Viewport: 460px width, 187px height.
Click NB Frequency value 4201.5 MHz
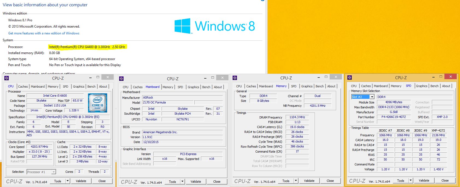pos(318,106)
